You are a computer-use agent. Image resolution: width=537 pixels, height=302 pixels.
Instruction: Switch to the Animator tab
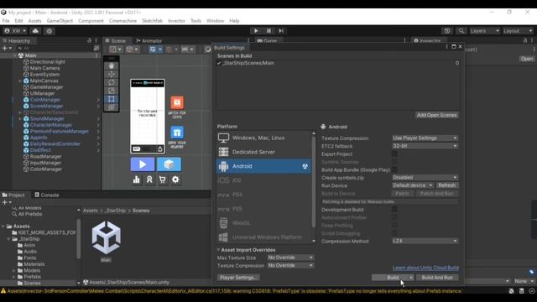click(x=149, y=41)
